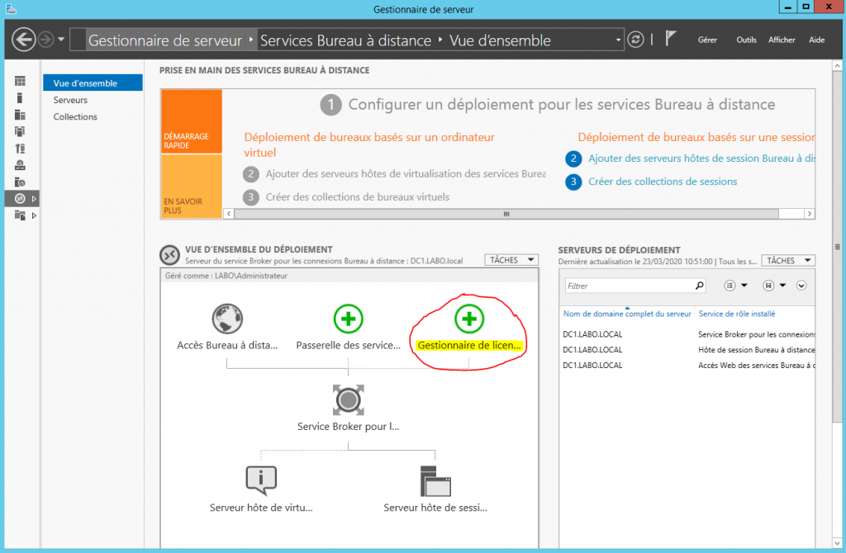
Task: Select the green plus icon for Gestionnaire de licences
Action: point(468,319)
